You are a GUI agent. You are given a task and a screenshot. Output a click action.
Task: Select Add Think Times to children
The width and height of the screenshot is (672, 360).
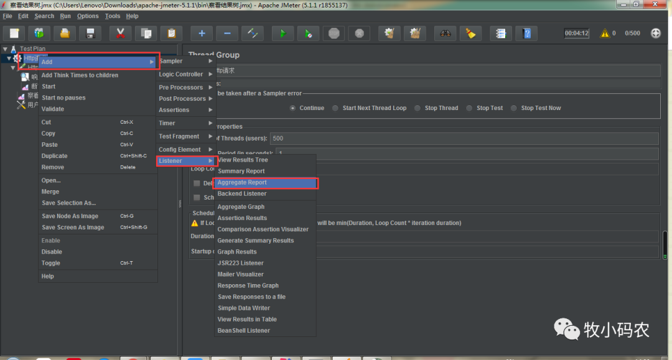click(98, 75)
